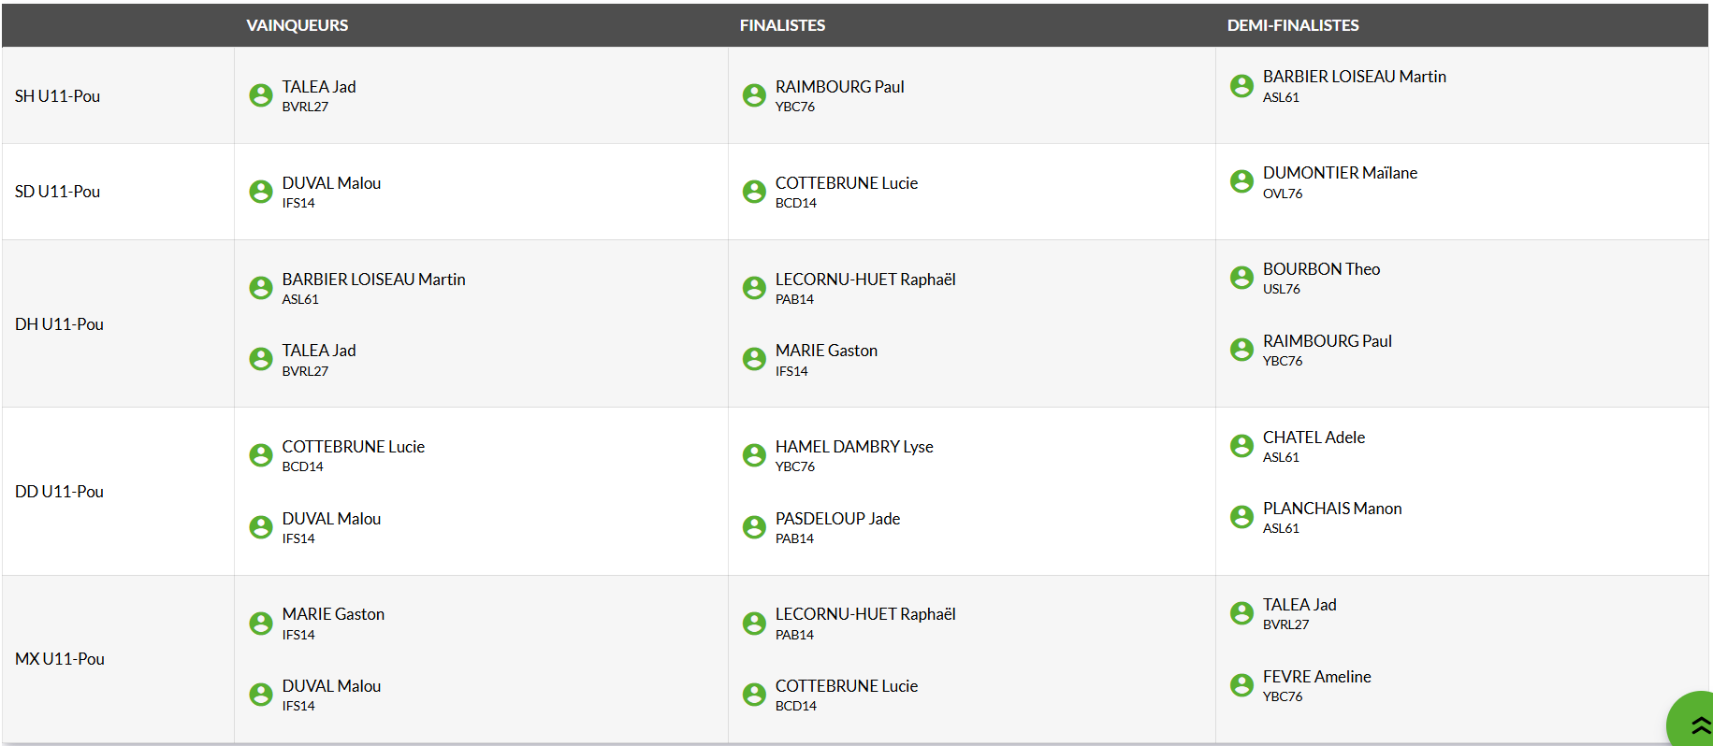The image size is (1713, 746).
Task: Click profile icon beside HAMEL DAMBRY Lyse
Action: pos(754,455)
